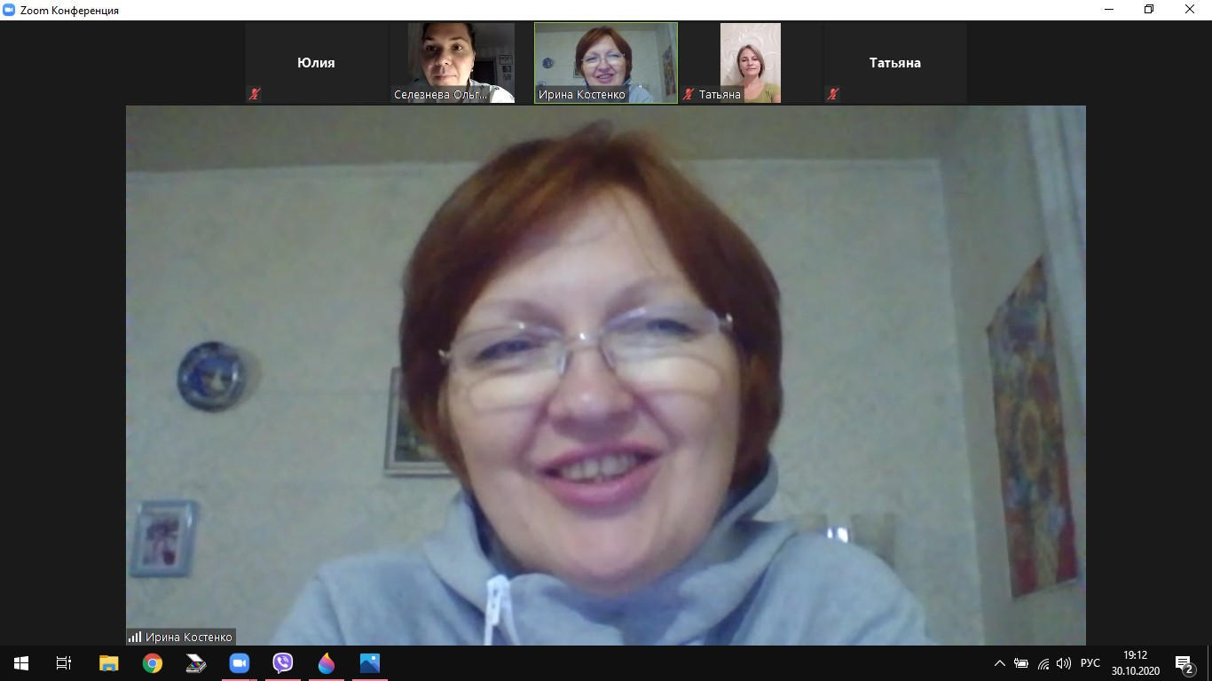Open File Explorer from the taskbar
1212x681 pixels.
click(x=109, y=663)
